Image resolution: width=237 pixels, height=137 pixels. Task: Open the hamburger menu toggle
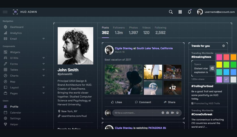point(5,12)
